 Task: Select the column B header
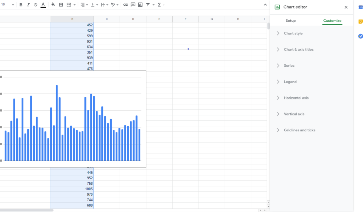72,19
